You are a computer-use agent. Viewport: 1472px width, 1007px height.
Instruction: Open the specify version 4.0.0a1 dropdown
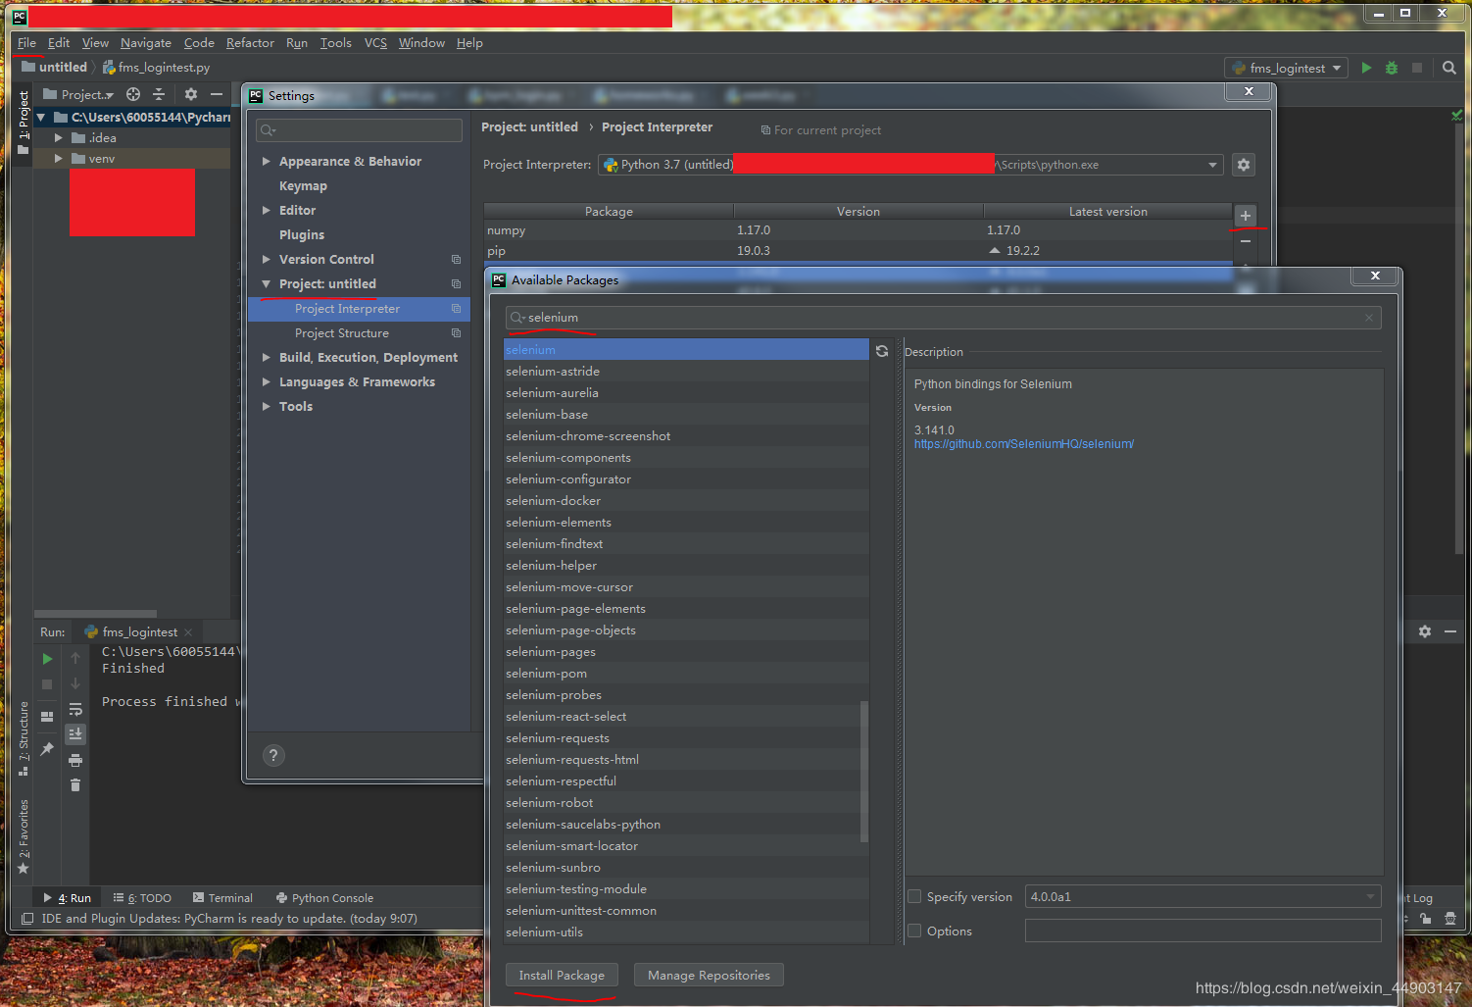click(1370, 896)
